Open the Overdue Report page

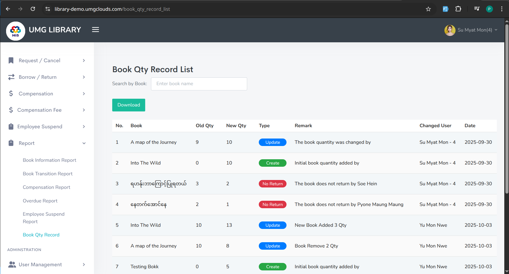(x=40, y=201)
